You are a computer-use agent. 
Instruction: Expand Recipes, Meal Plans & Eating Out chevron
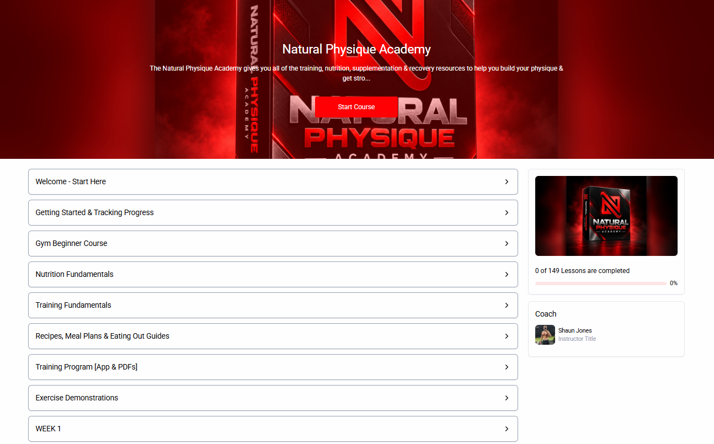(507, 336)
